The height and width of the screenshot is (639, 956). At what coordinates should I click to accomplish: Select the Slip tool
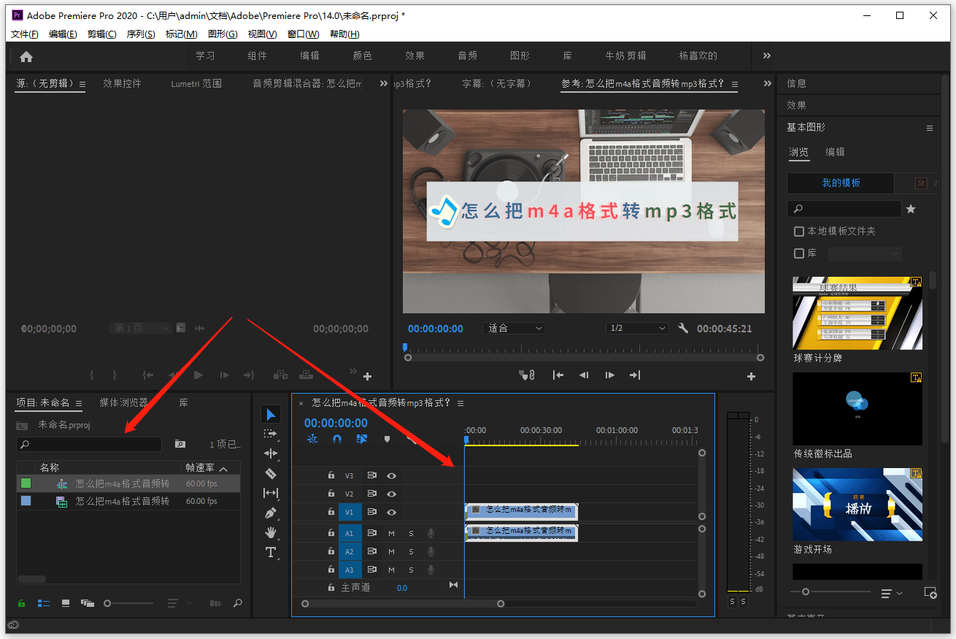pyautogui.click(x=271, y=493)
